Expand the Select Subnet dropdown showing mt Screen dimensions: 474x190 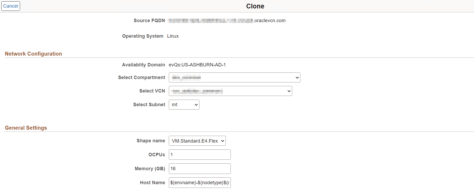184,105
